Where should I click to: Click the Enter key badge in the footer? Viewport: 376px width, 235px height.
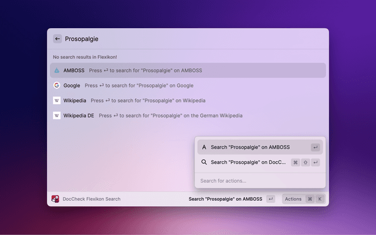(x=270, y=199)
